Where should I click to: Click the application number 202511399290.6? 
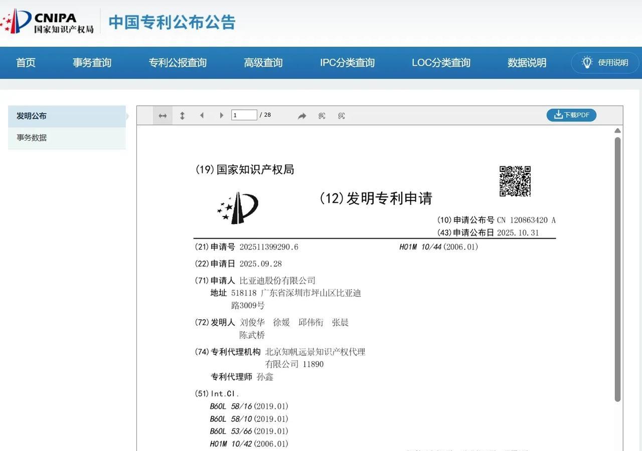[x=269, y=247]
